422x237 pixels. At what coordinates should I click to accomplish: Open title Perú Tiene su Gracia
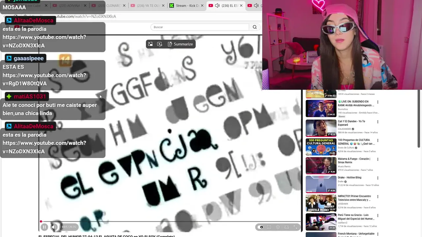pyautogui.click(x=356, y=217)
